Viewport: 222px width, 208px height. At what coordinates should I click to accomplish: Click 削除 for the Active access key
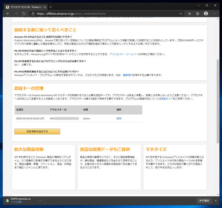(119, 118)
